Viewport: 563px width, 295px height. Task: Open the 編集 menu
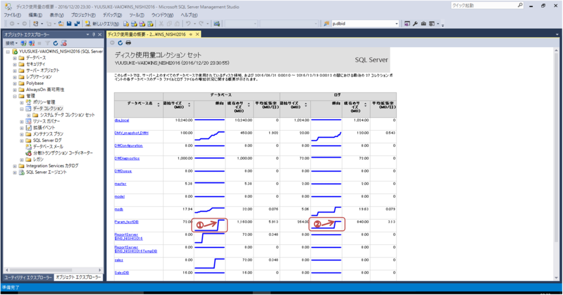[35, 15]
